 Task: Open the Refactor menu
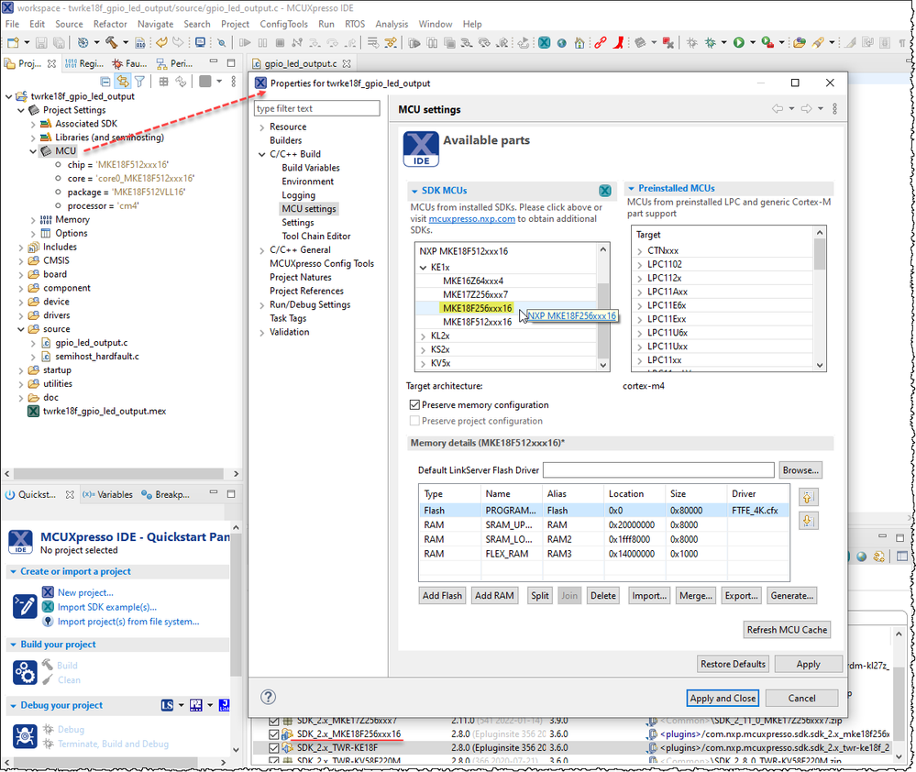coord(110,24)
